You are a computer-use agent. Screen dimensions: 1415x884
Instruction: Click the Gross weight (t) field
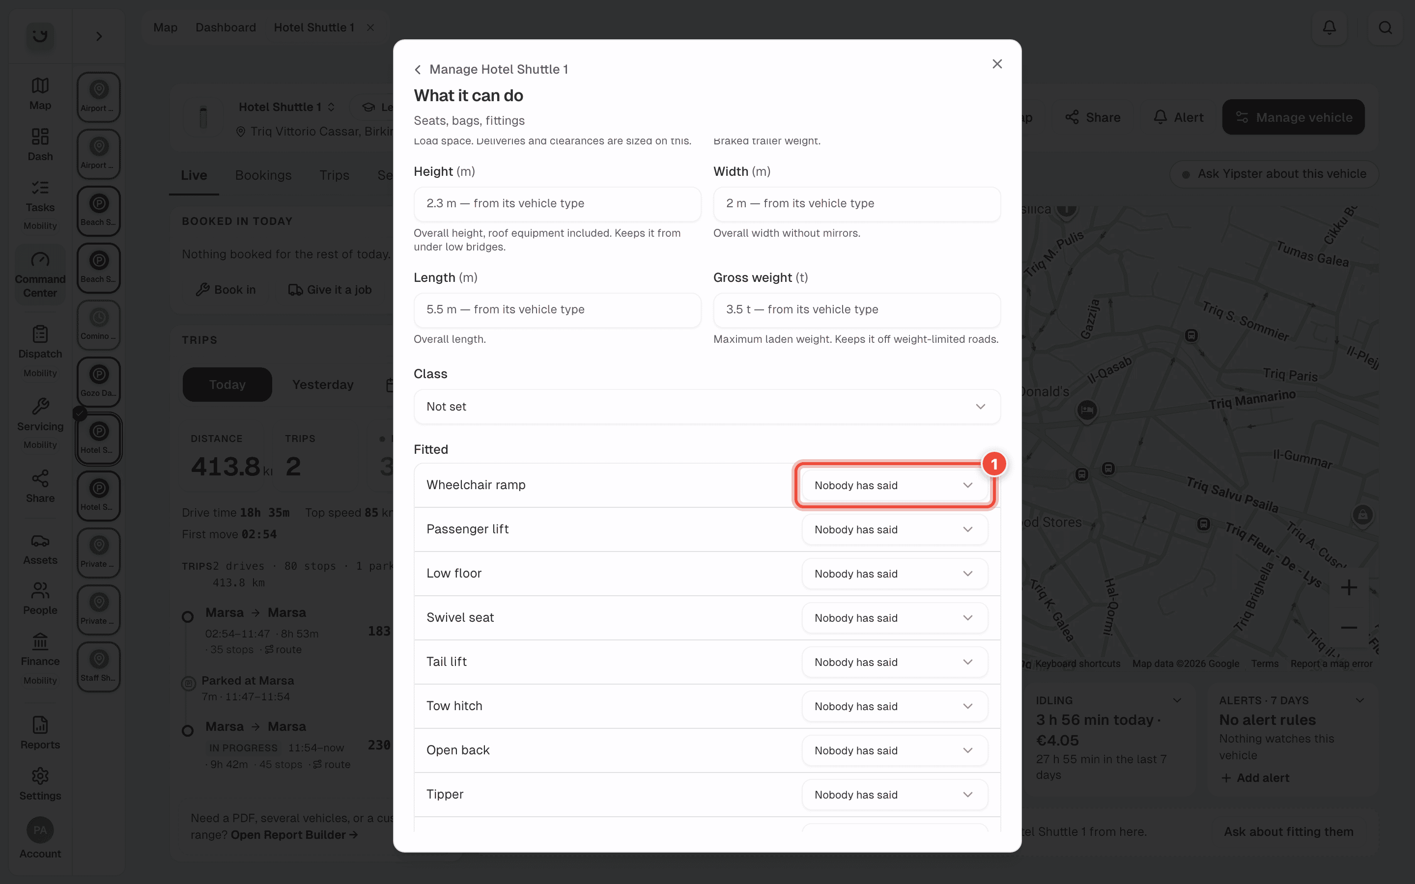(x=856, y=309)
